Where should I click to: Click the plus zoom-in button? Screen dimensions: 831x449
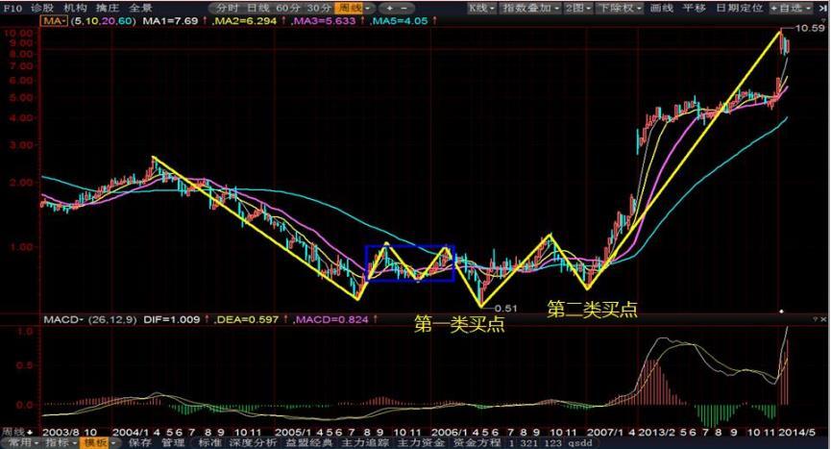coord(388,8)
